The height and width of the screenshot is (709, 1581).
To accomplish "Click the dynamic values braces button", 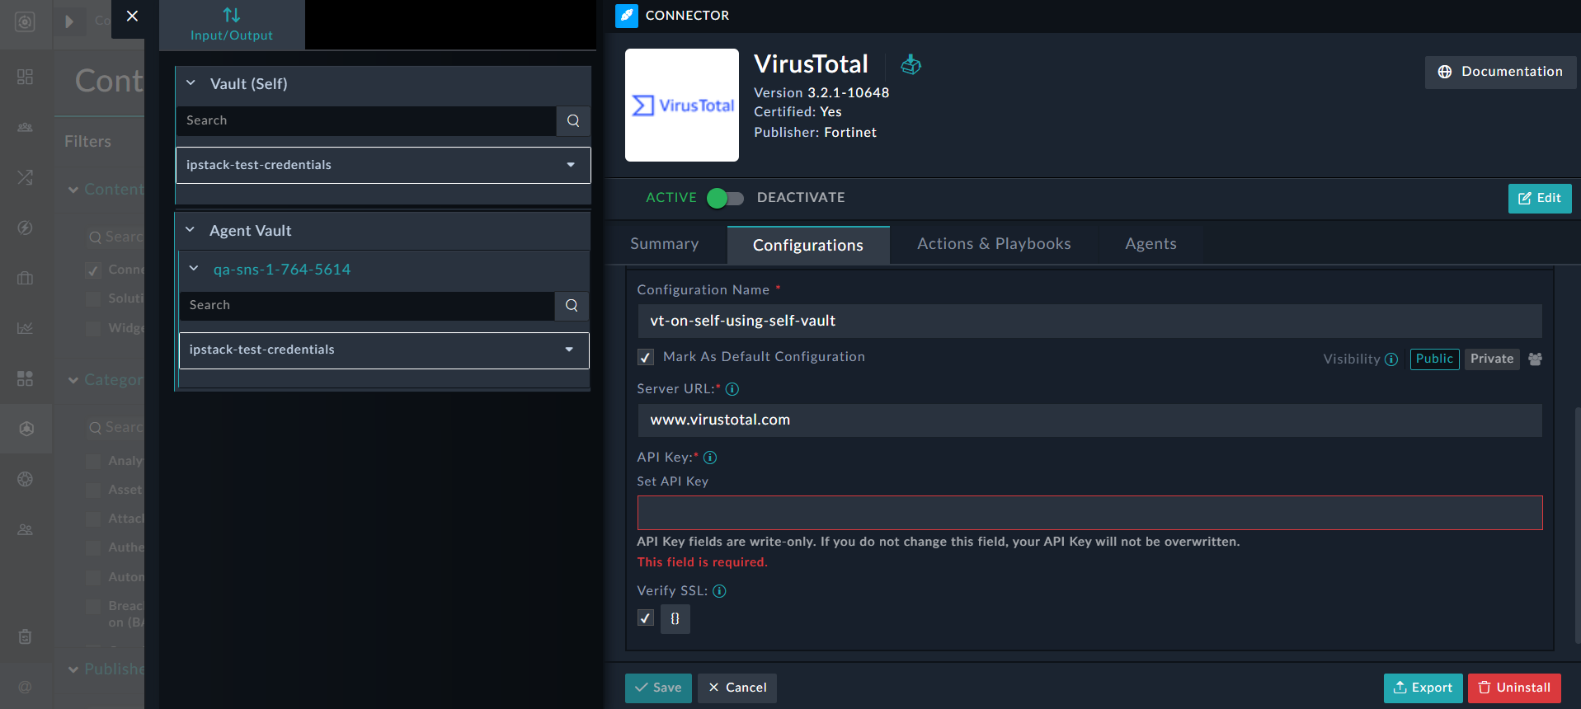I will point(675,618).
